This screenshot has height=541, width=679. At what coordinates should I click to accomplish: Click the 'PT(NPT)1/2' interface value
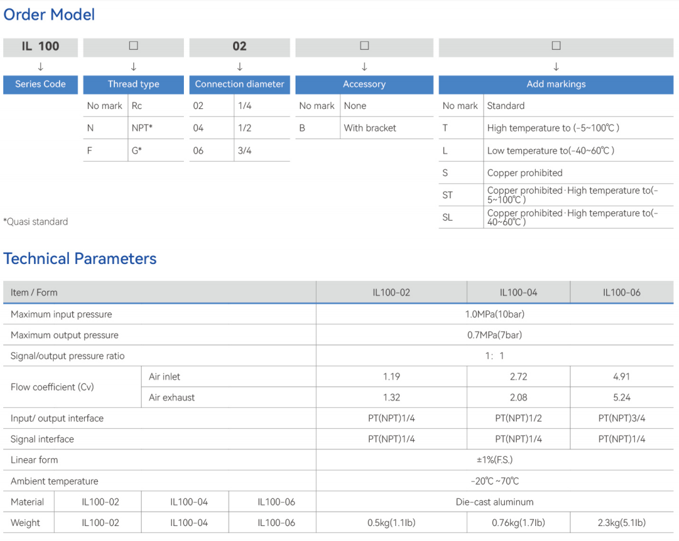pyautogui.click(x=518, y=418)
